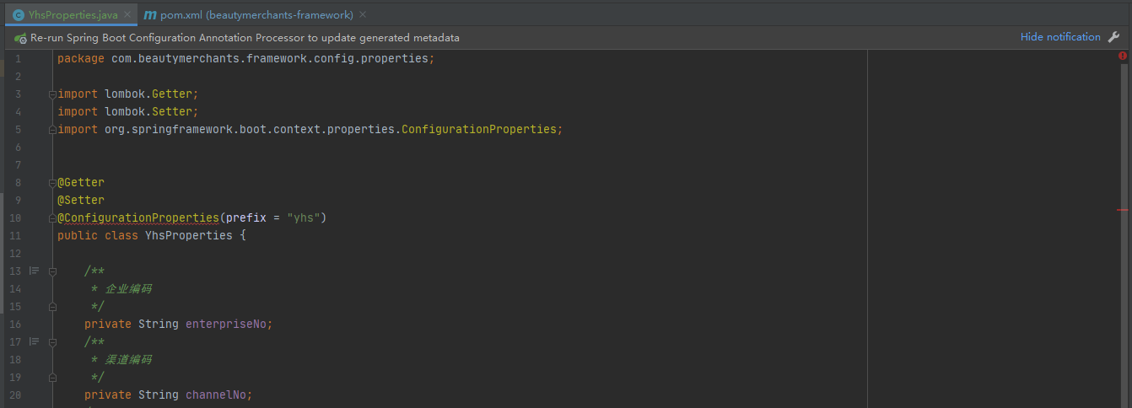The height and width of the screenshot is (408, 1132).
Task: Close the pom.xml tab
Action: [x=364, y=15]
